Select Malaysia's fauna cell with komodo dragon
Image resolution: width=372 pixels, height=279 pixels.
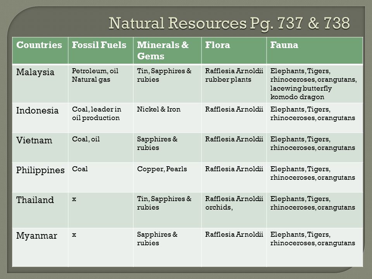tap(315, 84)
